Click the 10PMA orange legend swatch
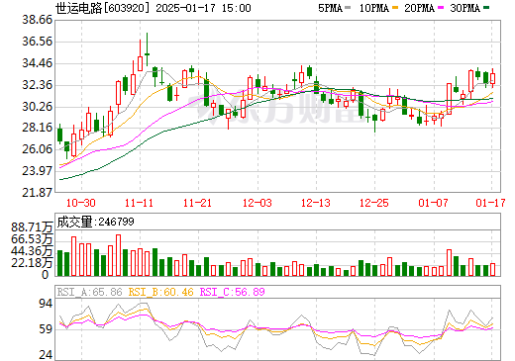 (x=395, y=8)
